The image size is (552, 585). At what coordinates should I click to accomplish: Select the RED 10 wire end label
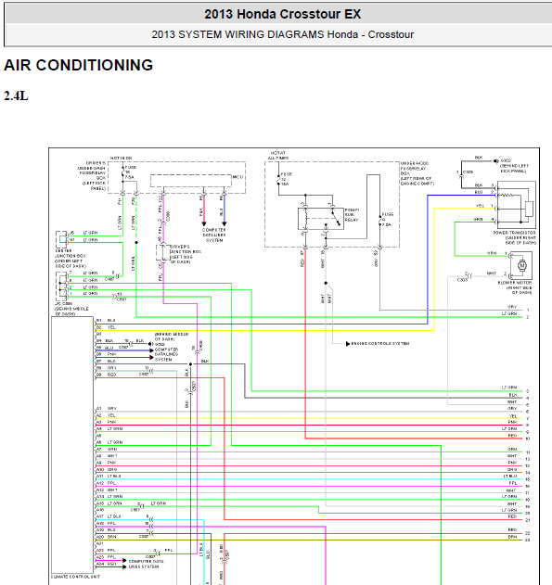click(x=519, y=437)
